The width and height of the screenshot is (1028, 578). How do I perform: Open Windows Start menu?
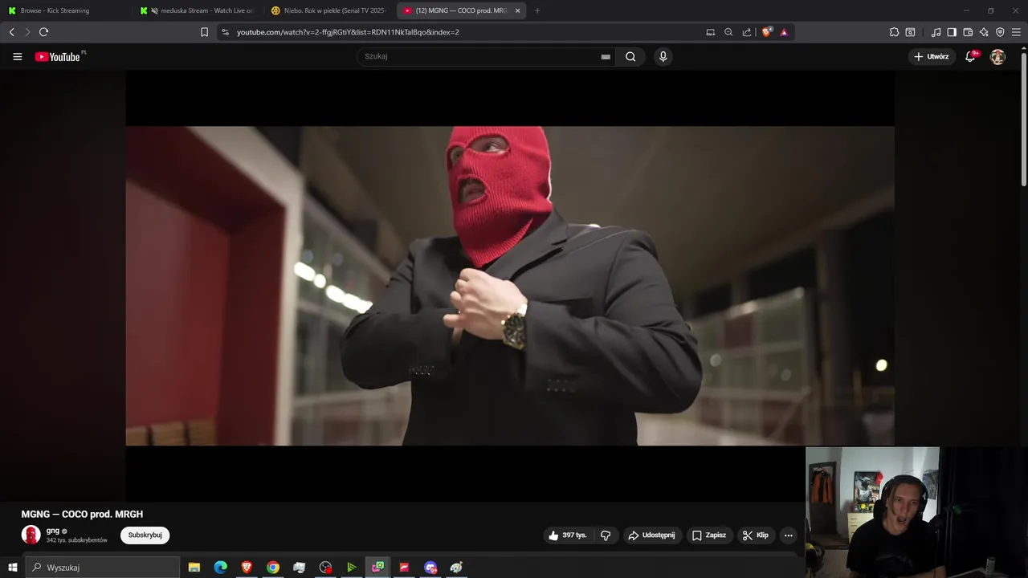pos(12,568)
